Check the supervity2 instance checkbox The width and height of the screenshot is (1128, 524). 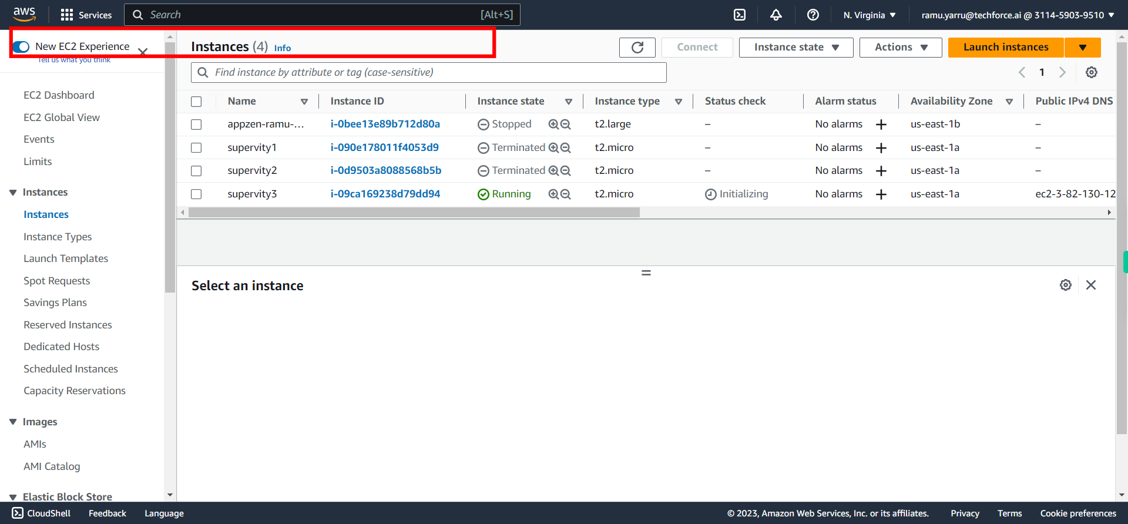click(196, 171)
